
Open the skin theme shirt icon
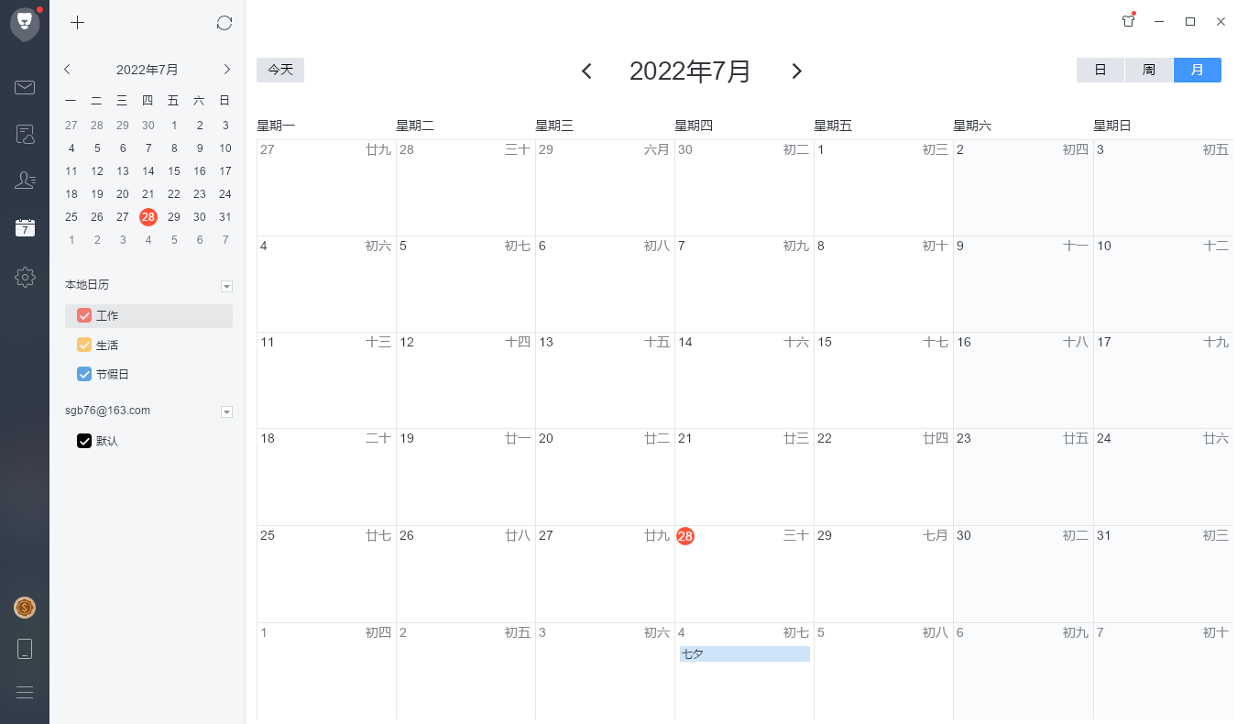[x=1128, y=21]
